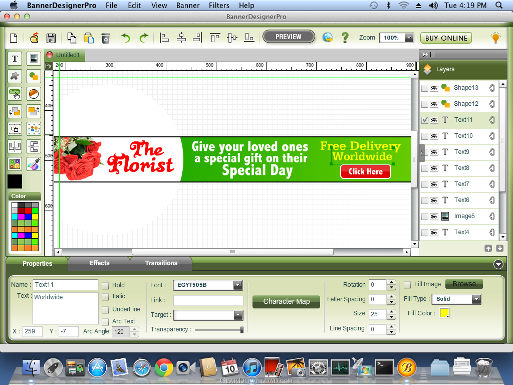Increase the Size stepper value
The image size is (513, 385).
coord(391,312)
